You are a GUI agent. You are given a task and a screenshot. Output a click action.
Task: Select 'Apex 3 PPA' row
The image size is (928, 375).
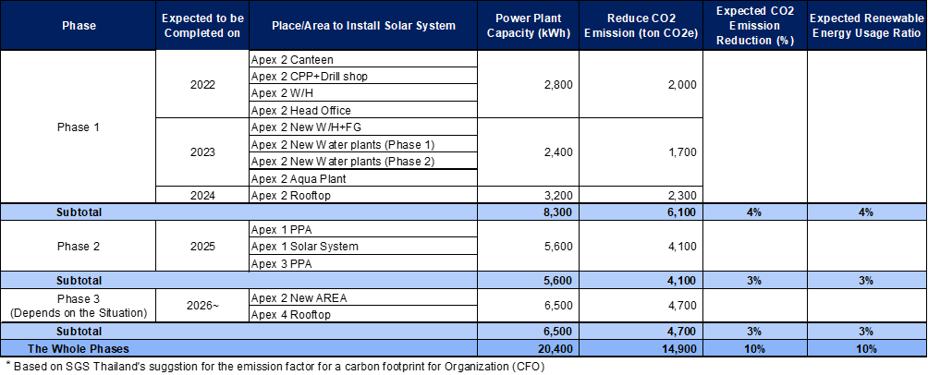(x=363, y=263)
